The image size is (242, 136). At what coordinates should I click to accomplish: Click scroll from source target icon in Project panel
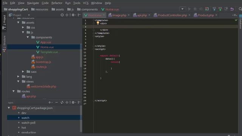(62, 15)
